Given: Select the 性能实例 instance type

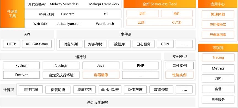Looking at the screenshot, I should (180, 75).
